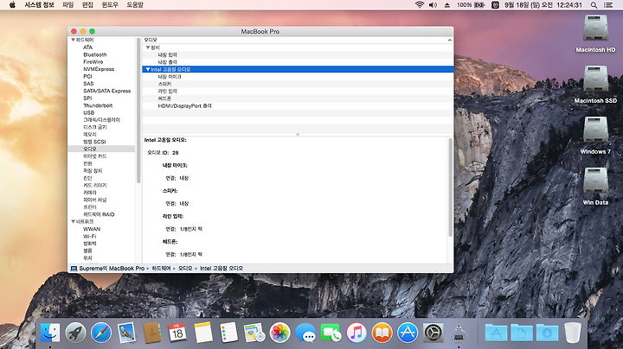Screen dimensions: 623x349
Task: Collapse 하드웨어 section disclosure triangle
Action: (x=73, y=40)
